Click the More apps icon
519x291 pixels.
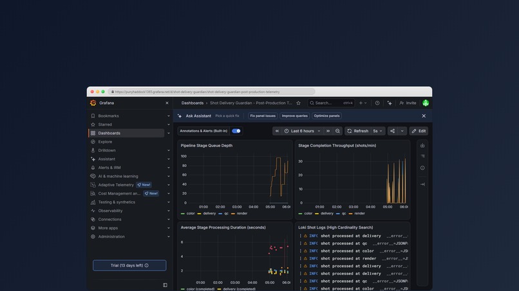(x=93, y=227)
